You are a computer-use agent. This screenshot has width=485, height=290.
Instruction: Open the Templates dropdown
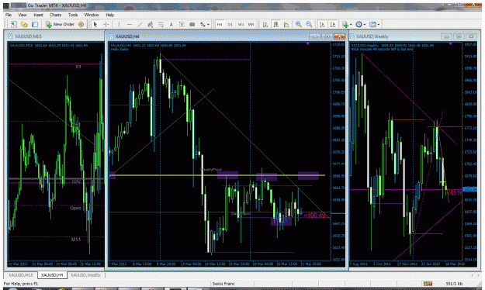tap(374, 24)
